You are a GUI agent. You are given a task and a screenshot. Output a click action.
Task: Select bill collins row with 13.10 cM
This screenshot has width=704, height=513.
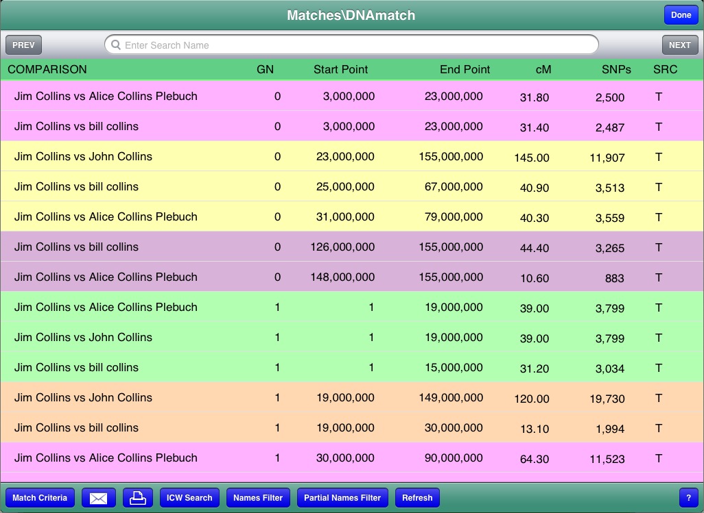point(352,427)
